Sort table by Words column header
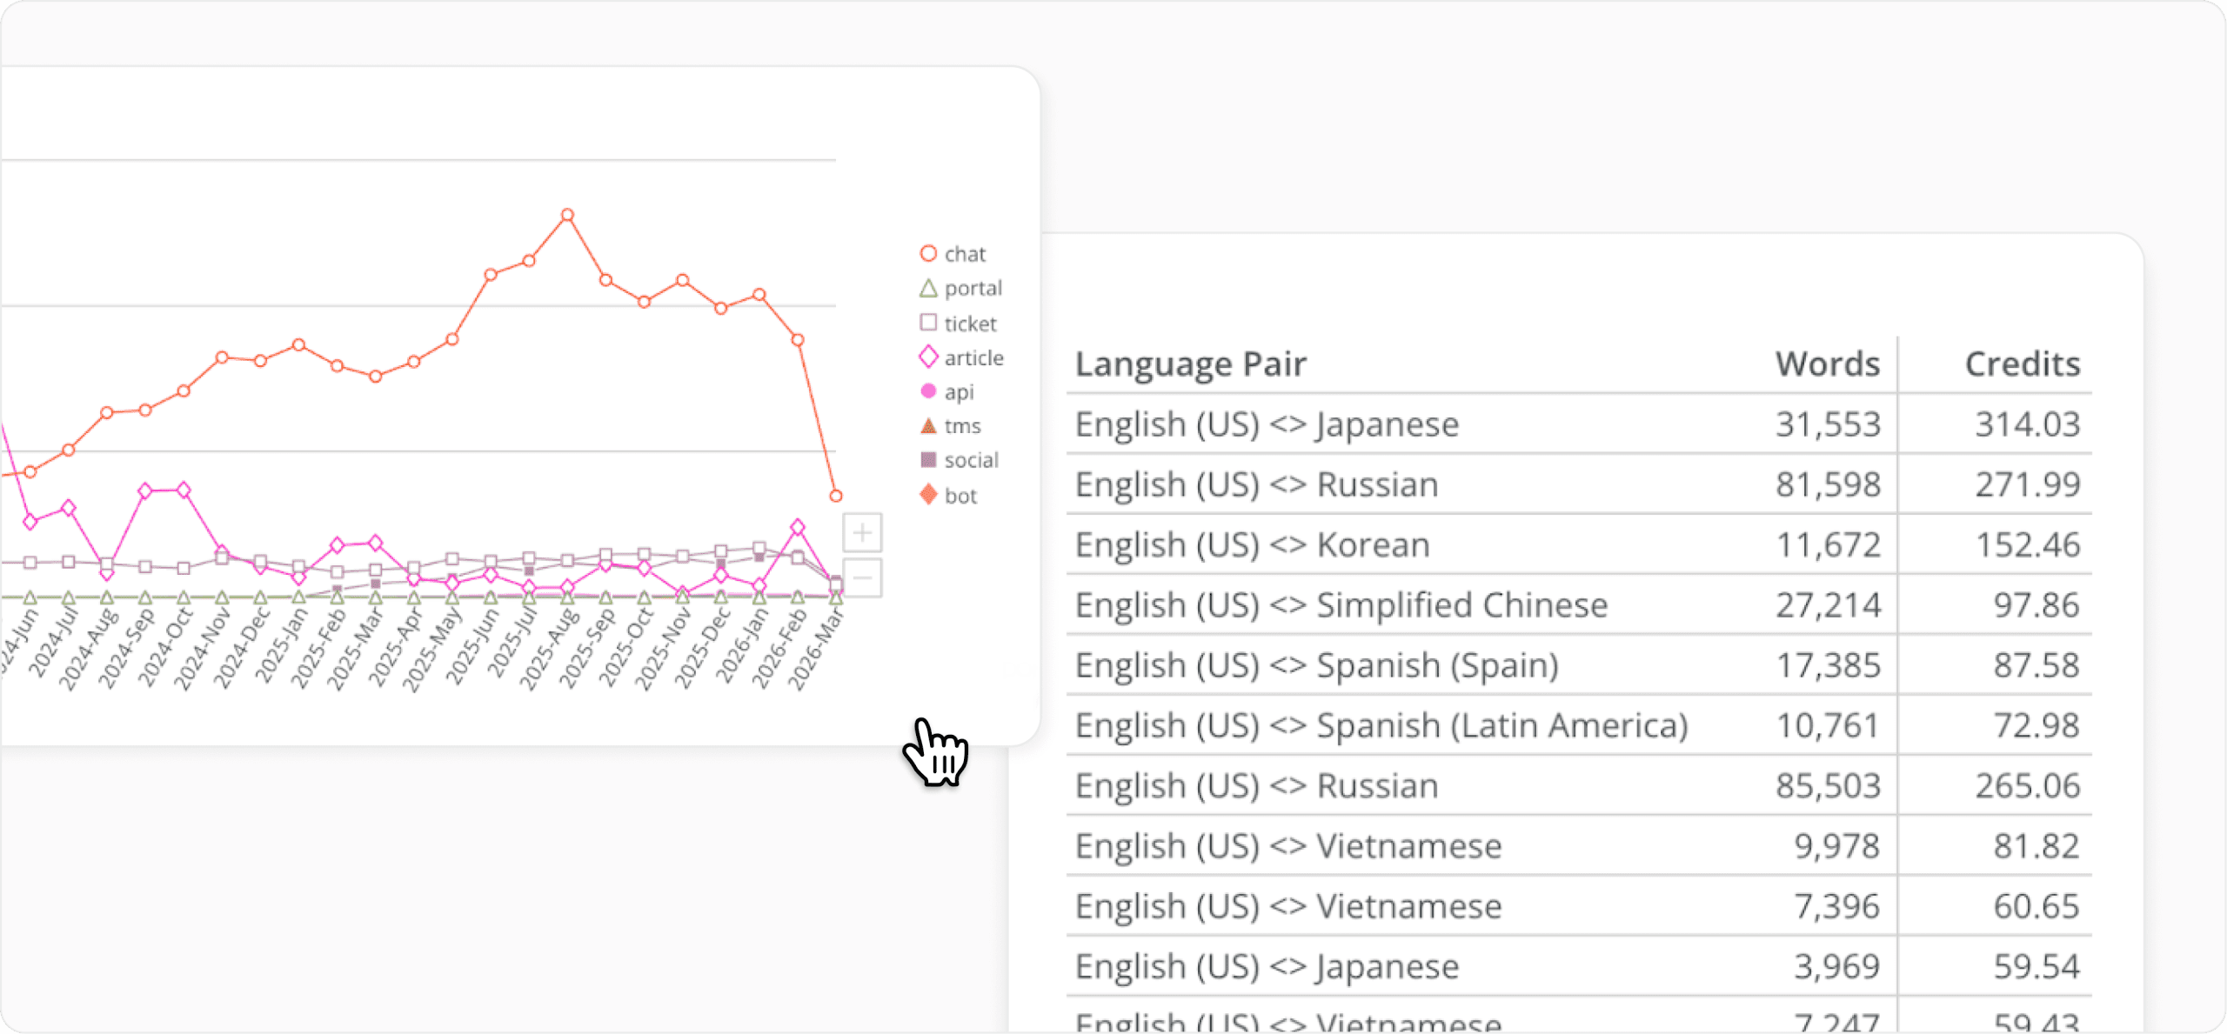 pos(1827,364)
